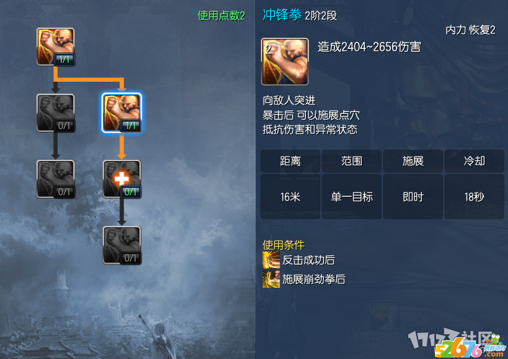This screenshot has height=359, width=508.
Task: Click the 16米 distance value cell
Action: (x=291, y=196)
